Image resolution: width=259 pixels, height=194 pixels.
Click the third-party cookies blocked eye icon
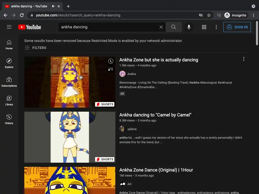pyautogui.click(x=201, y=15)
